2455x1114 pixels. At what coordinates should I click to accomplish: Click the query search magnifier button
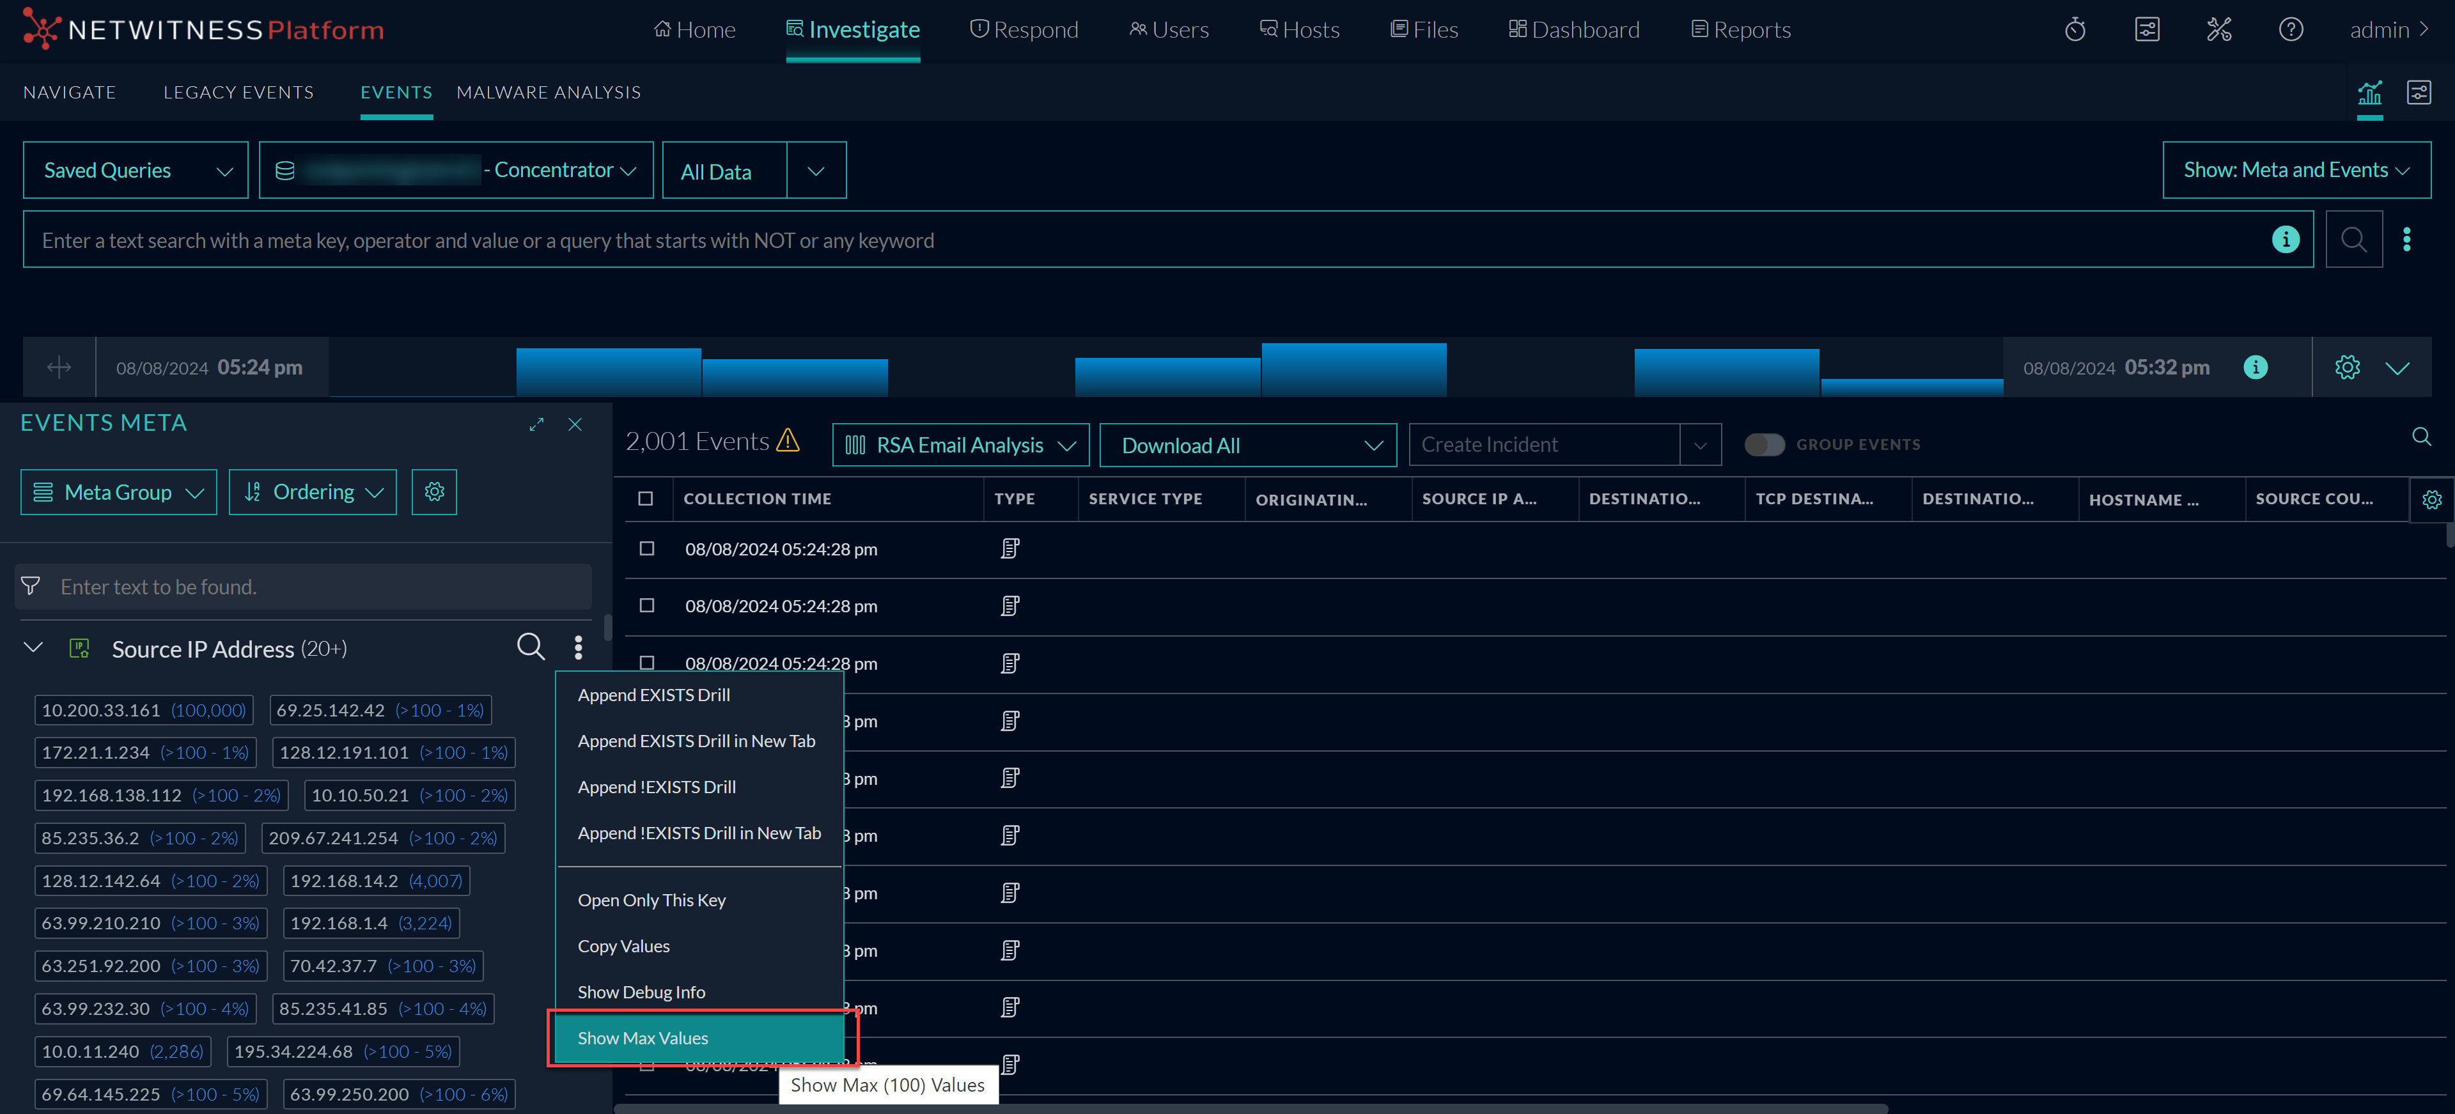click(x=2353, y=240)
